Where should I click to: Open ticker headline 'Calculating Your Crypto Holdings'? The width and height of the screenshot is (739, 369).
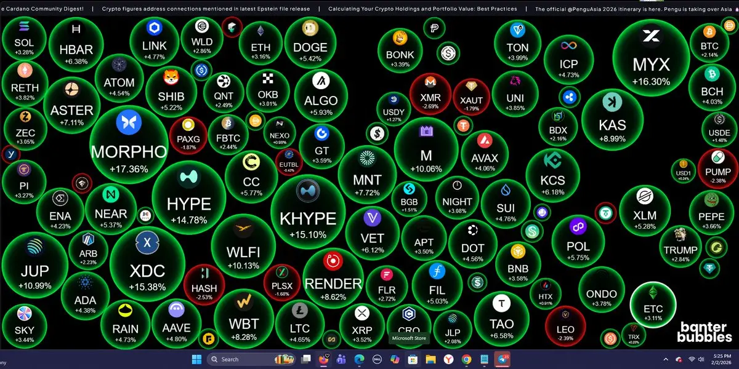pyautogui.click(x=422, y=9)
